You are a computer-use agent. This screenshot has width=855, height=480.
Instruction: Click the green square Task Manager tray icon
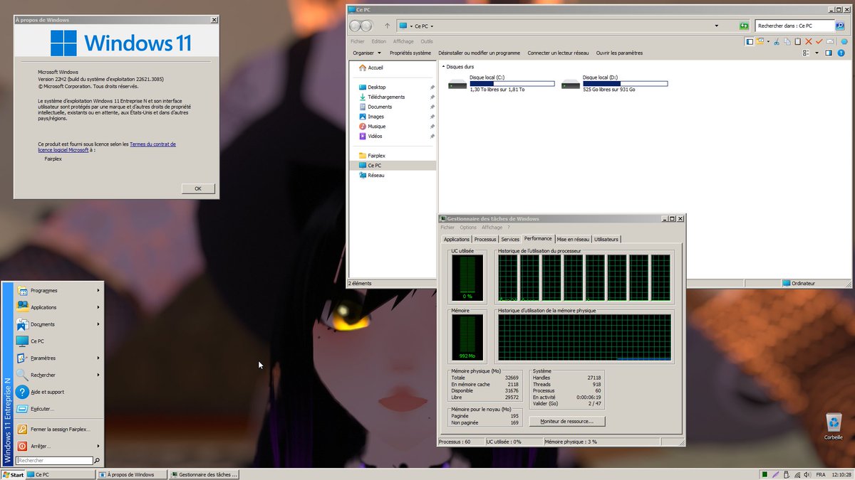coord(765,474)
